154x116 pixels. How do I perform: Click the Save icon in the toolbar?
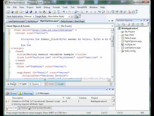tap(27, 12)
